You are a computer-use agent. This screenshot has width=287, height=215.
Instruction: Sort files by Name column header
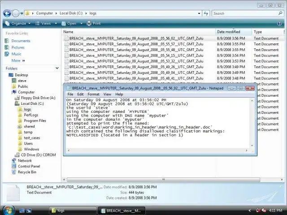139,32
